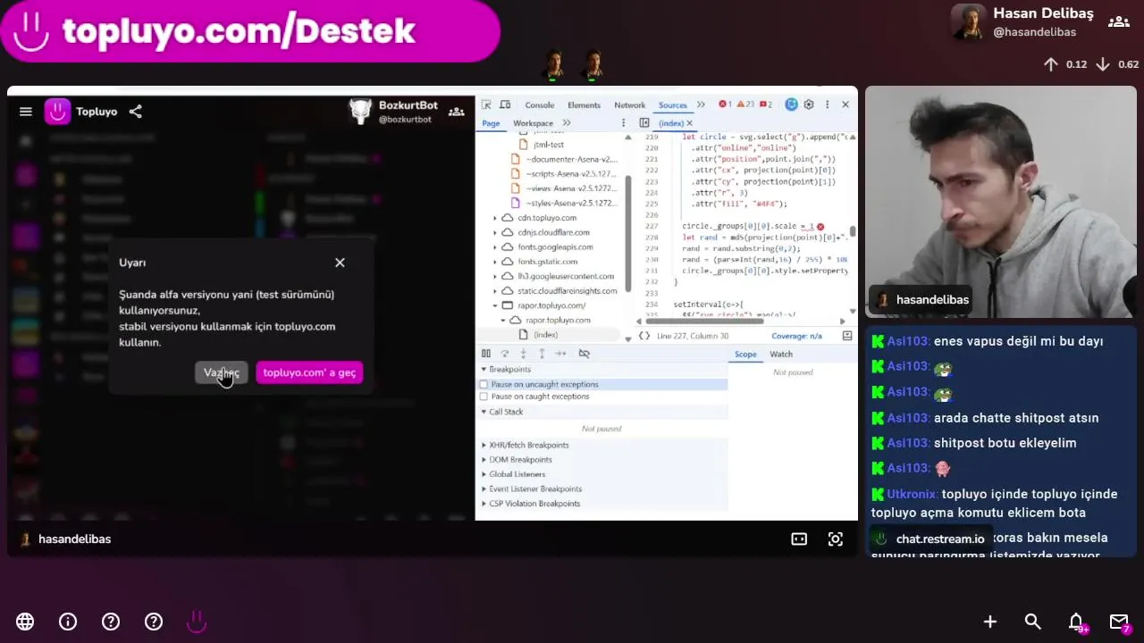Select the Workspace tab in Sources navigator
Screen dimensions: 1144x643
[x=533, y=123]
